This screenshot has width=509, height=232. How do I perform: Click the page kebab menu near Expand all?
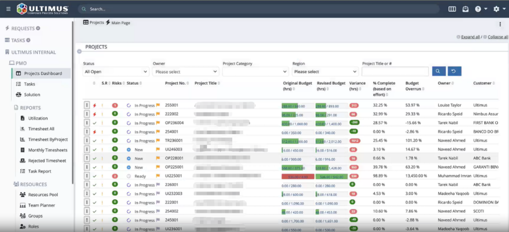(500, 24)
